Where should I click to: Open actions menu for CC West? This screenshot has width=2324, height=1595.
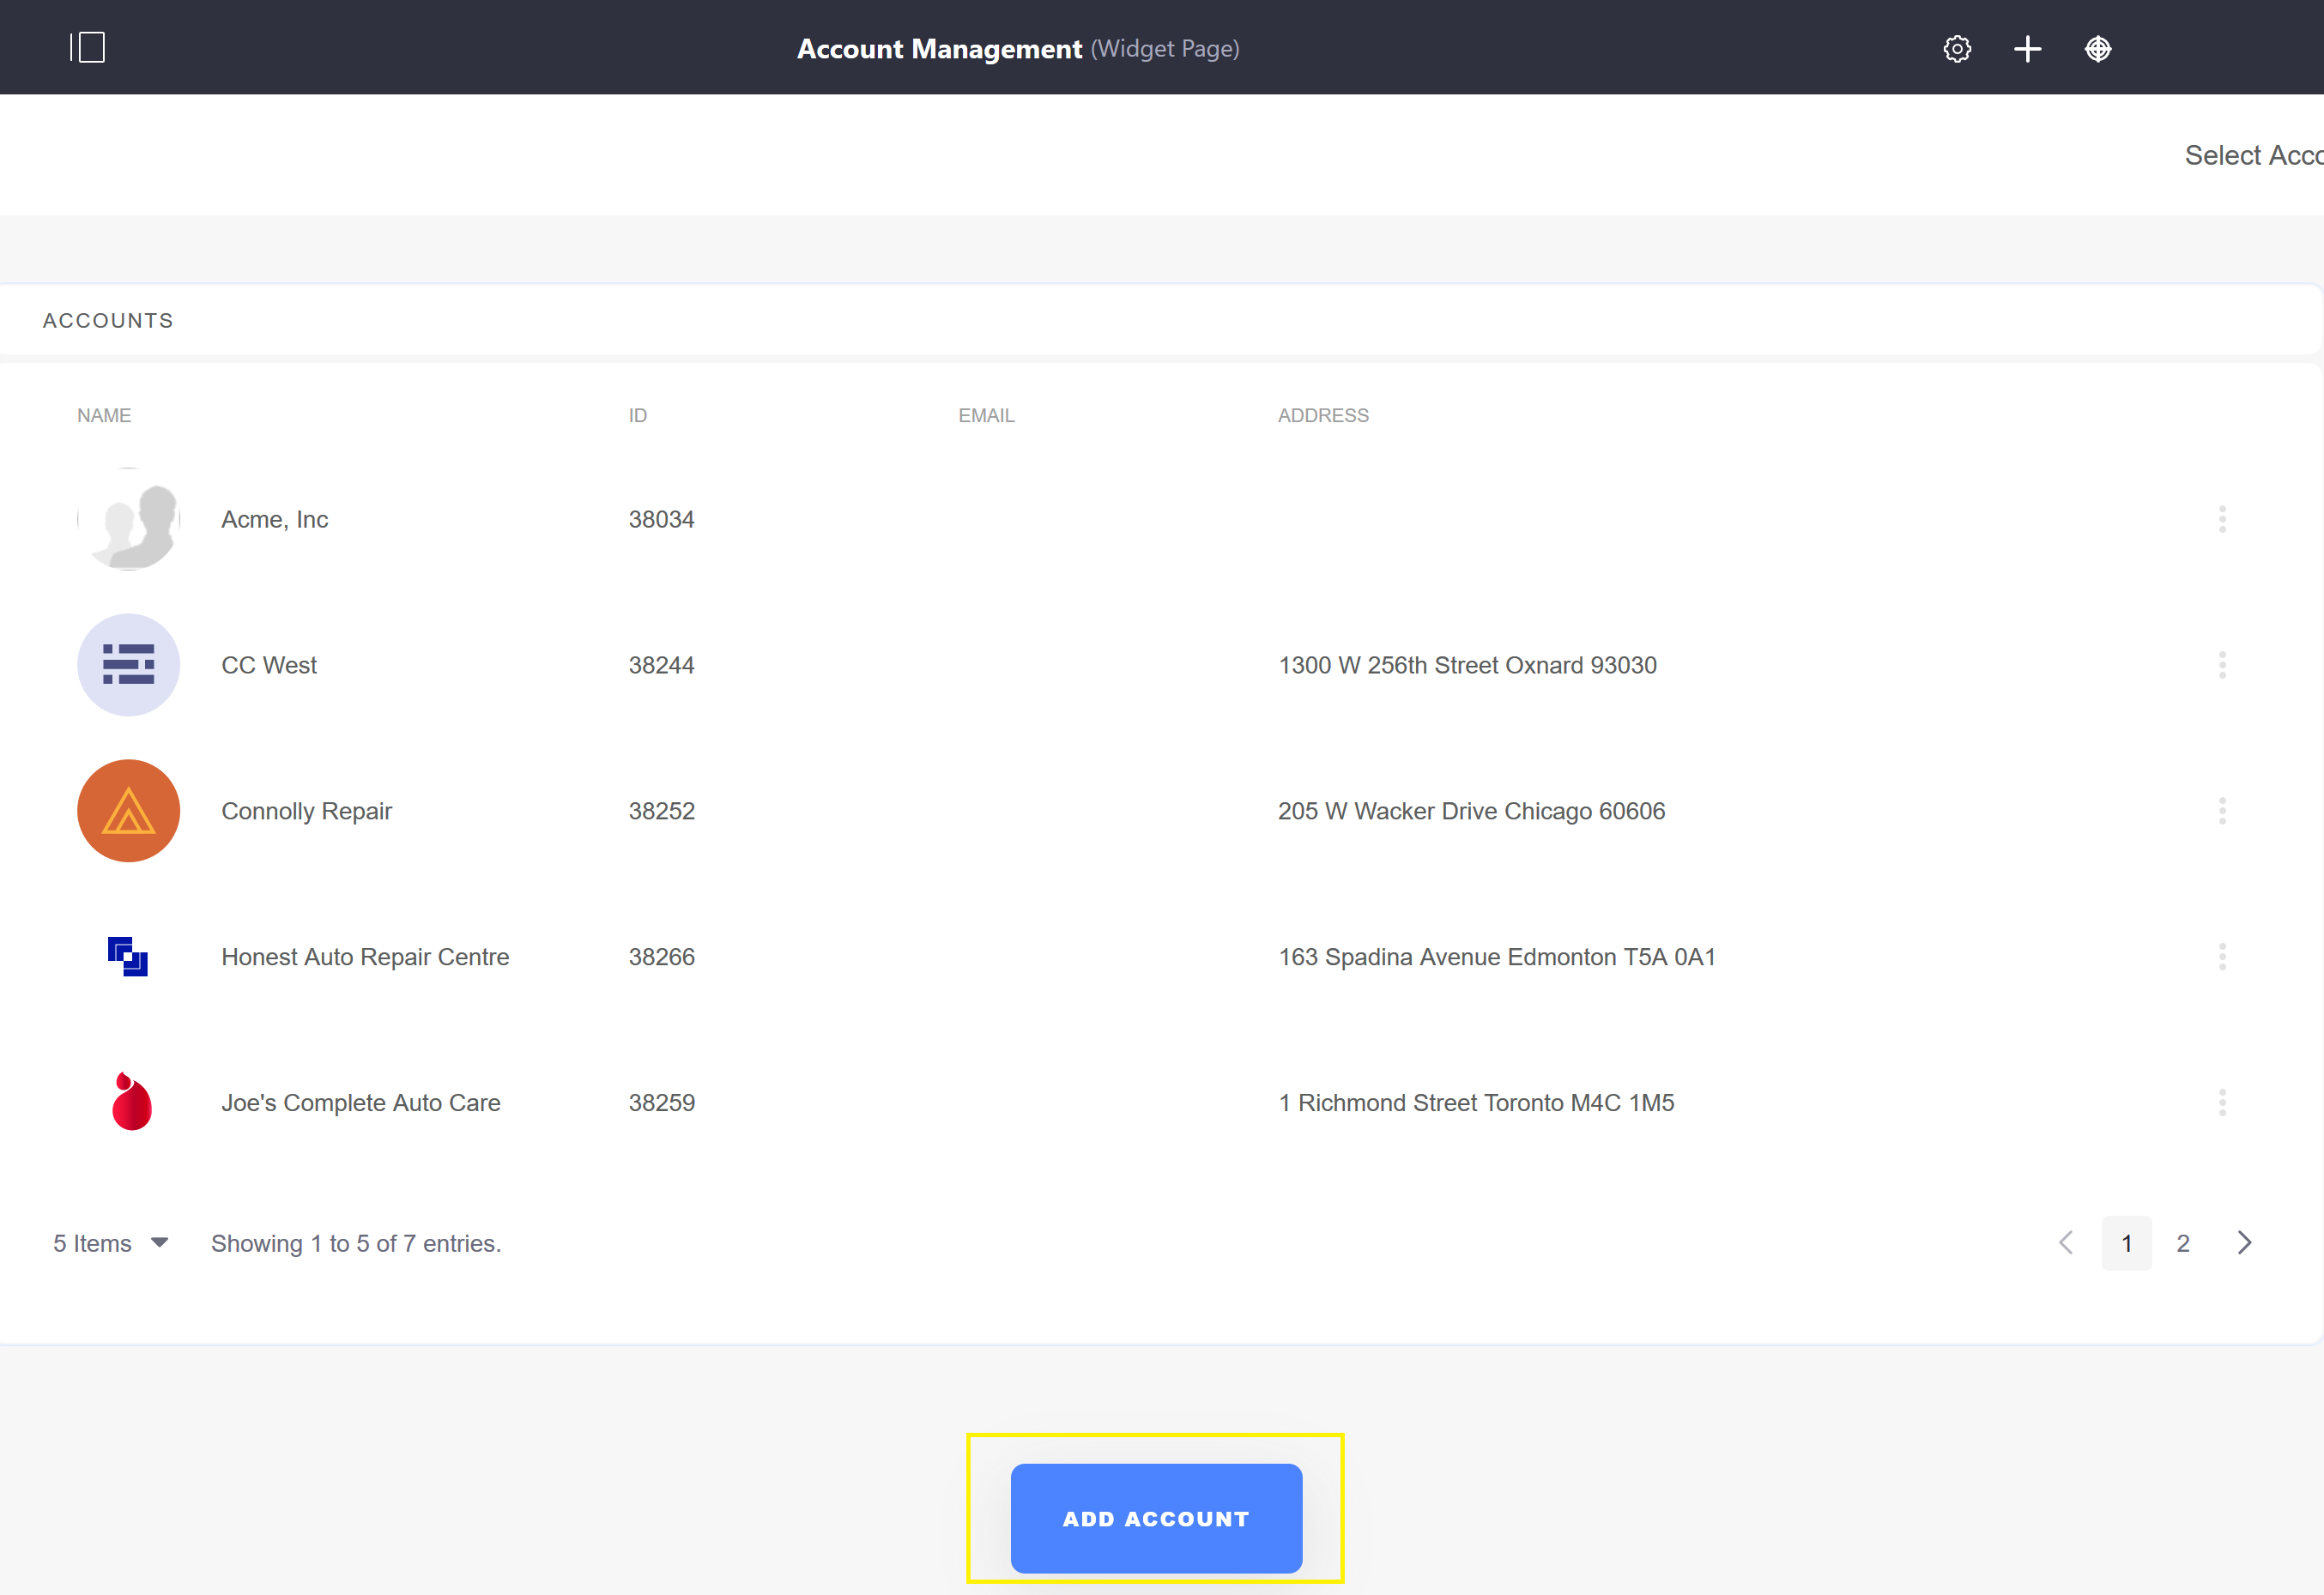[2222, 665]
